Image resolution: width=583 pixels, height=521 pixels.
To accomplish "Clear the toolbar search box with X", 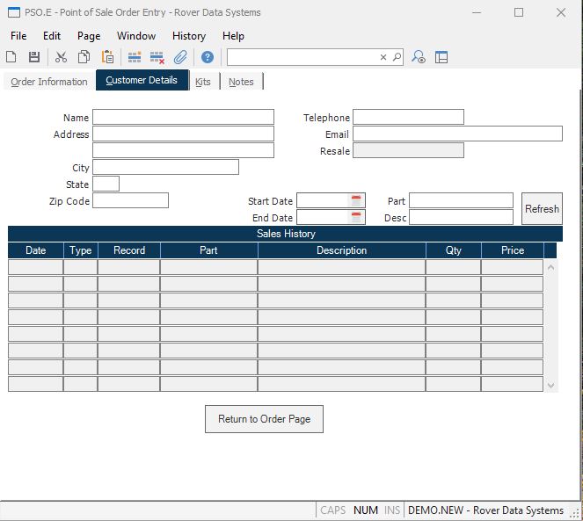I will pyautogui.click(x=383, y=57).
